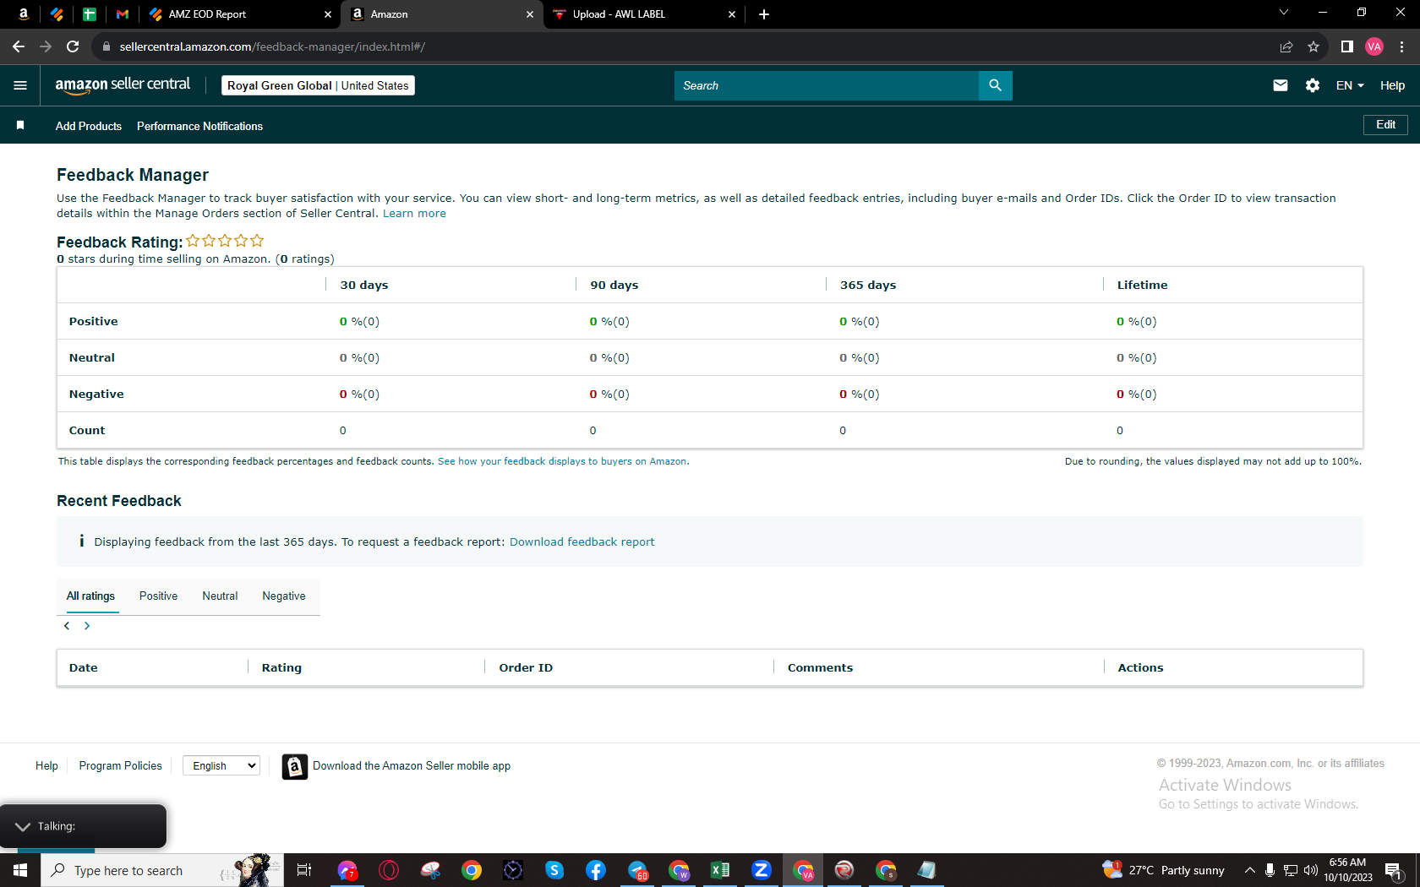The height and width of the screenshot is (887, 1420).
Task: Open the Excel taskbar icon
Action: [720, 870]
